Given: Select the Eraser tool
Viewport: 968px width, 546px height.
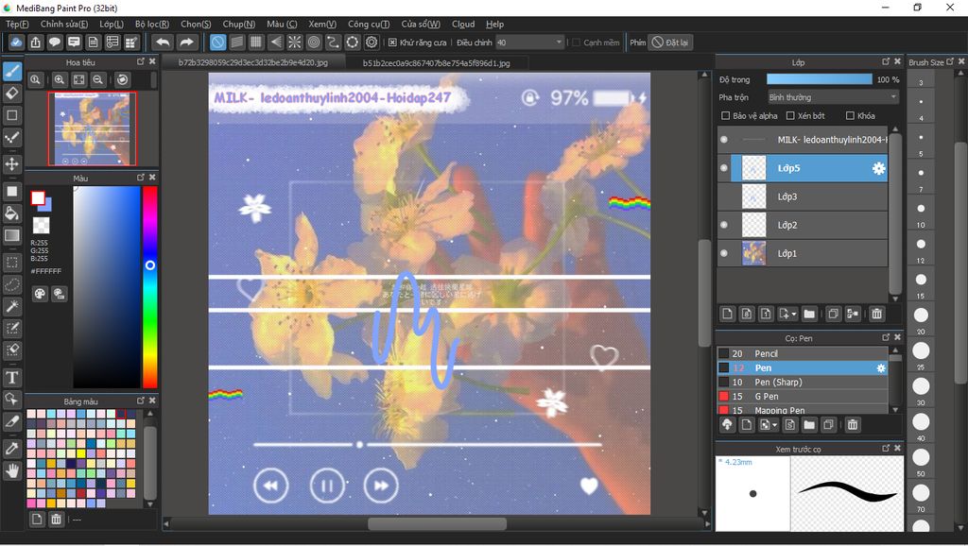Looking at the screenshot, I should (x=11, y=94).
